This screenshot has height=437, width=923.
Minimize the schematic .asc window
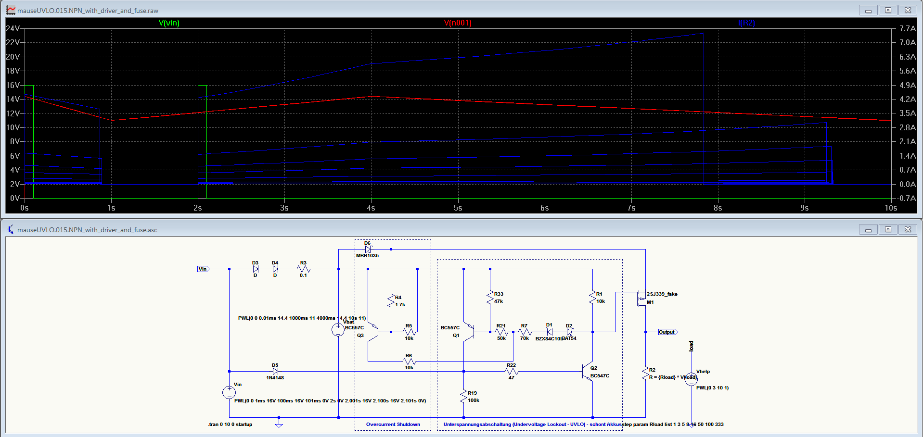click(869, 229)
